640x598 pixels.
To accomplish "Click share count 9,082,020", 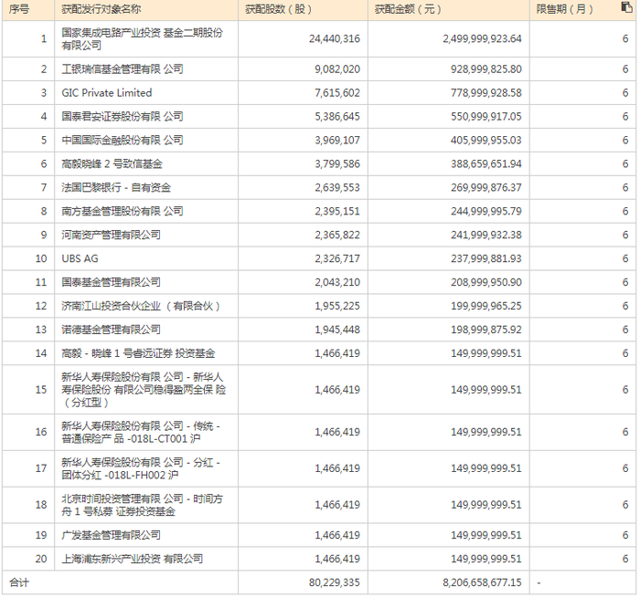I will 337,69.
